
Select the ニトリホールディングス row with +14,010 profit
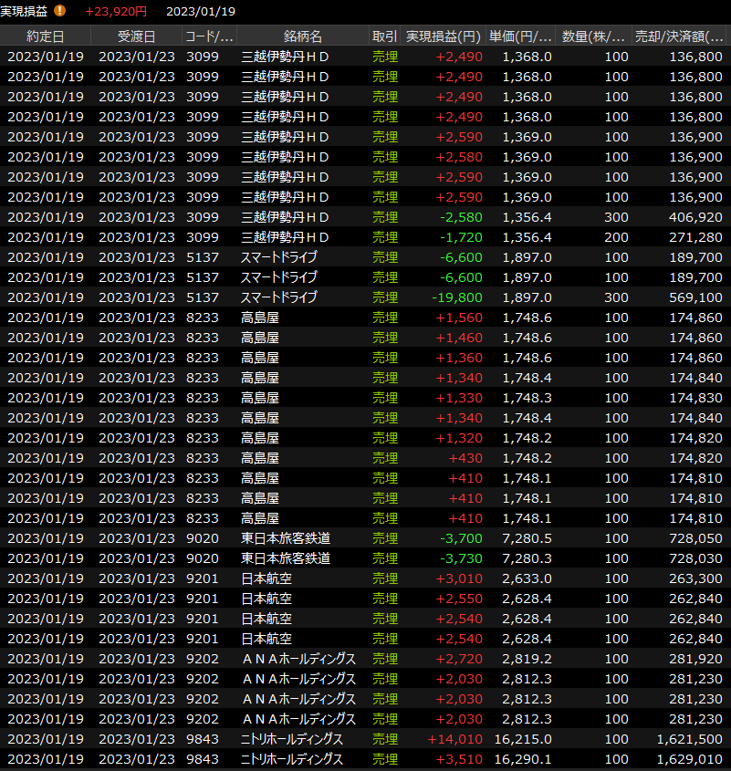[365, 739]
